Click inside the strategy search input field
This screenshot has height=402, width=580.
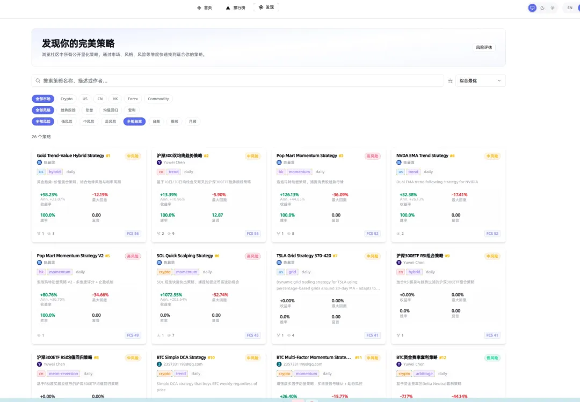(215, 80)
